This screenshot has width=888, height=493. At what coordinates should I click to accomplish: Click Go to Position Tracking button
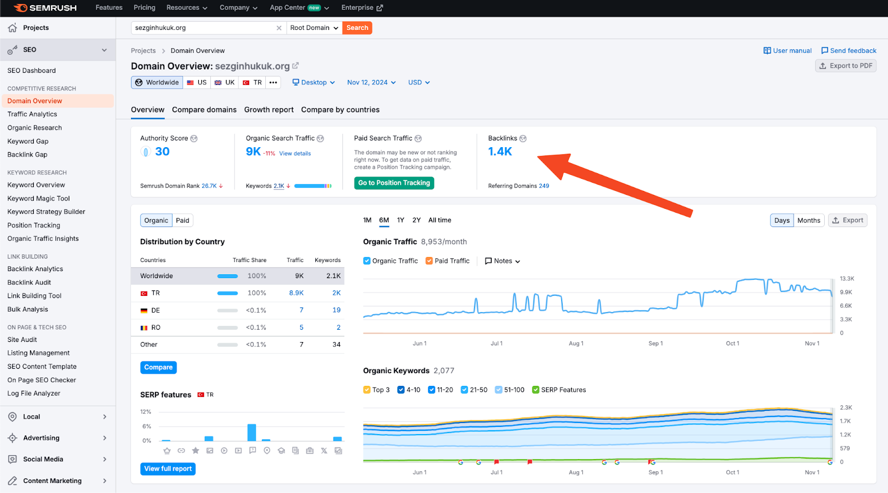point(394,183)
